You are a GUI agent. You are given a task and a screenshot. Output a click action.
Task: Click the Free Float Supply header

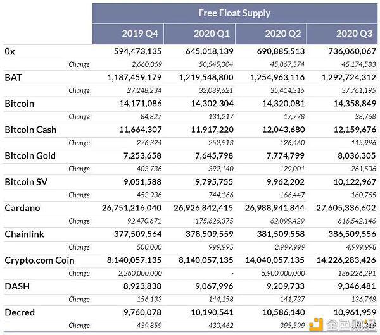coord(234,13)
